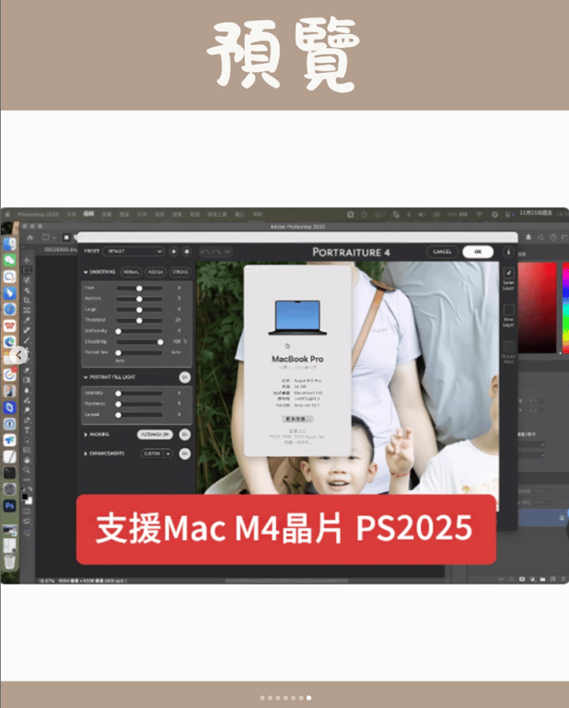Click the search magnifier in Photoshop top bar

(x=540, y=237)
